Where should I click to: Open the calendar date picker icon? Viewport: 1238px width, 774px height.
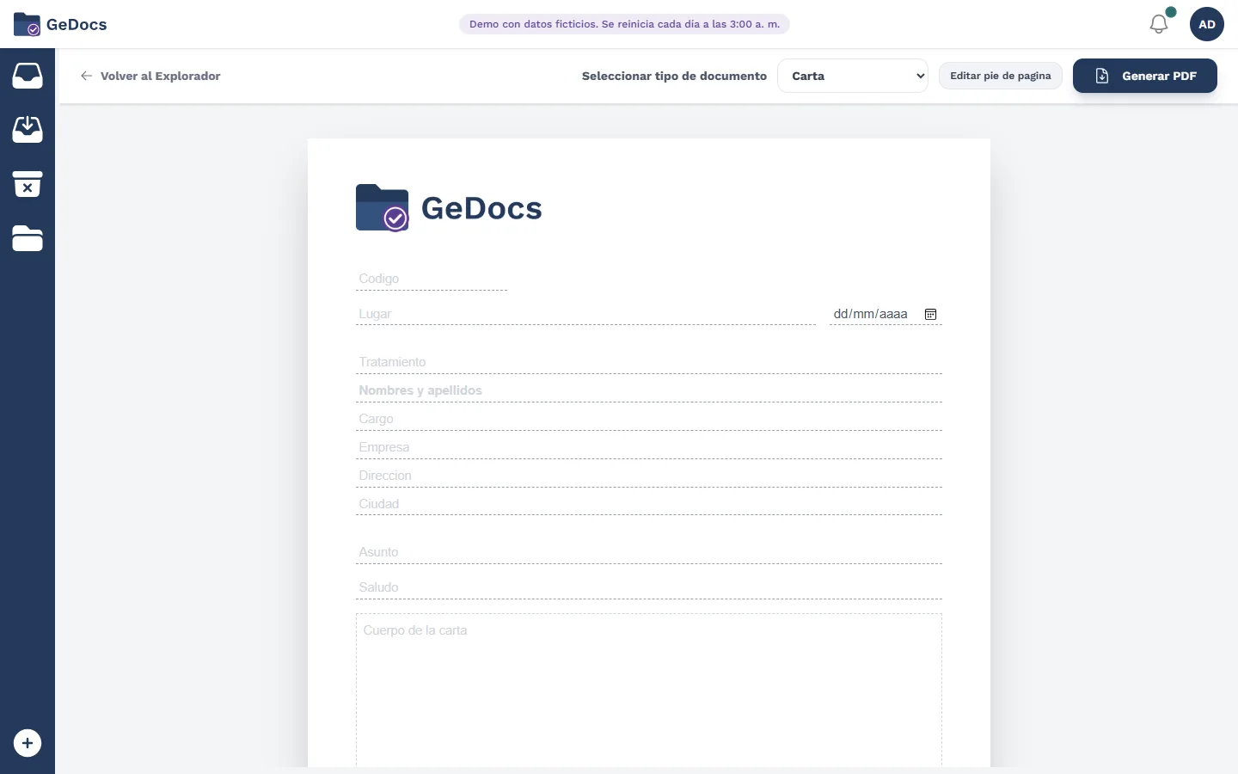[x=930, y=314]
